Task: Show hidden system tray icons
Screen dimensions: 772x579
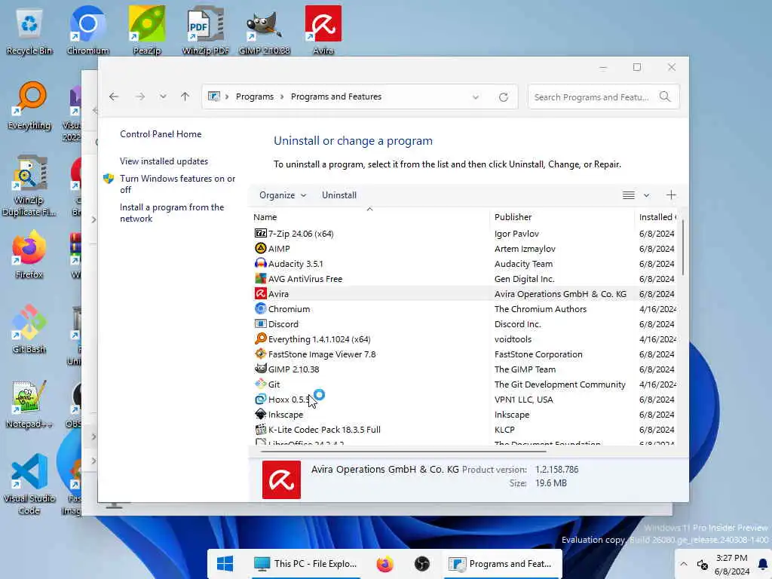Action: coord(684,564)
